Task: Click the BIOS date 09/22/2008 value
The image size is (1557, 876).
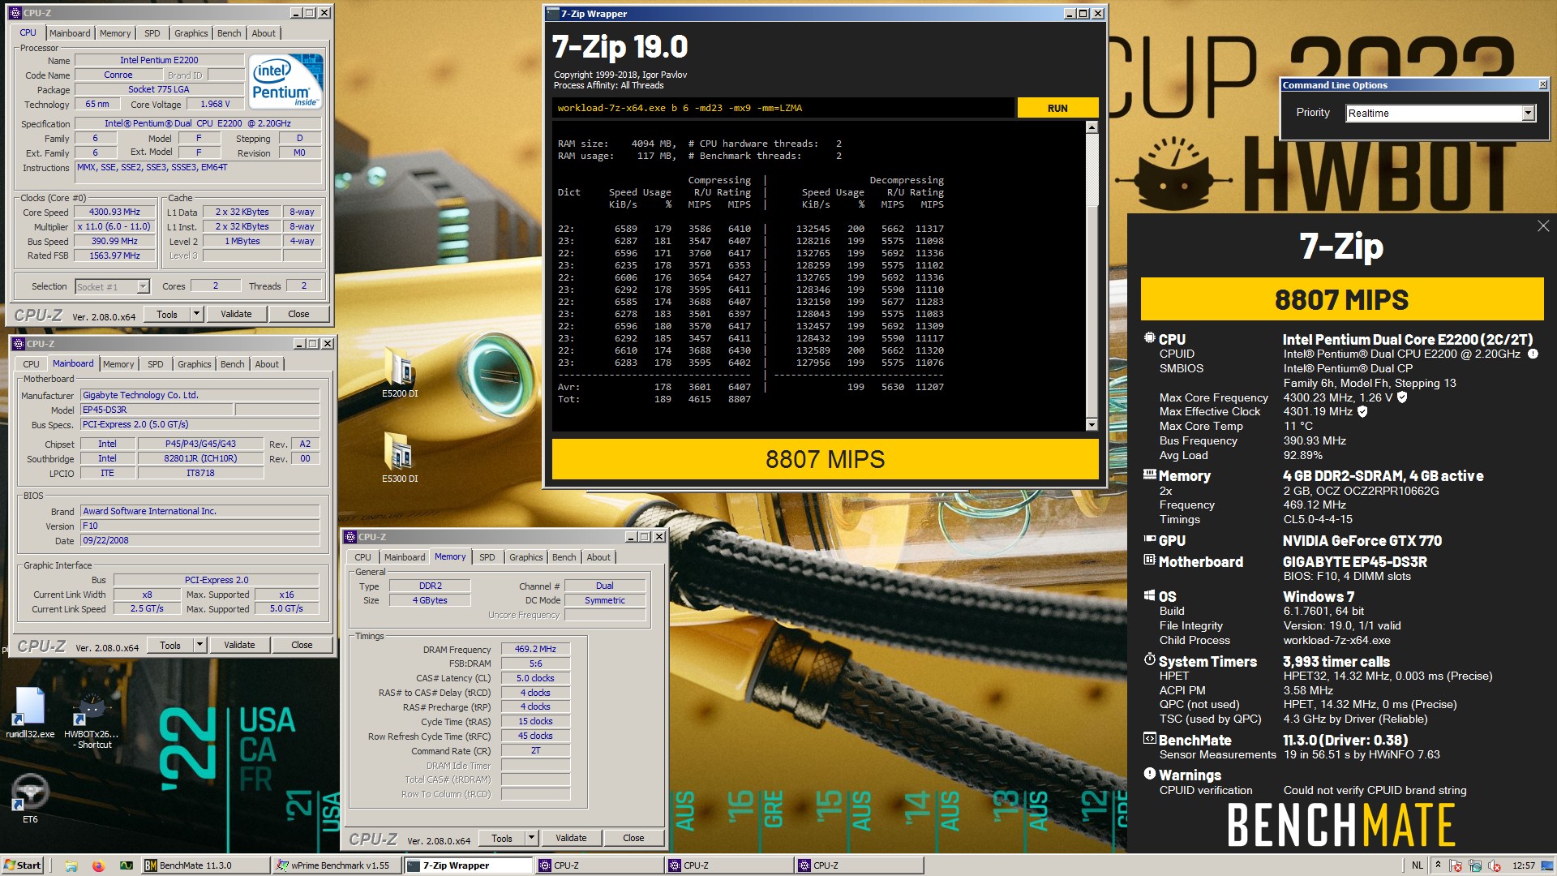Action: [x=200, y=540]
